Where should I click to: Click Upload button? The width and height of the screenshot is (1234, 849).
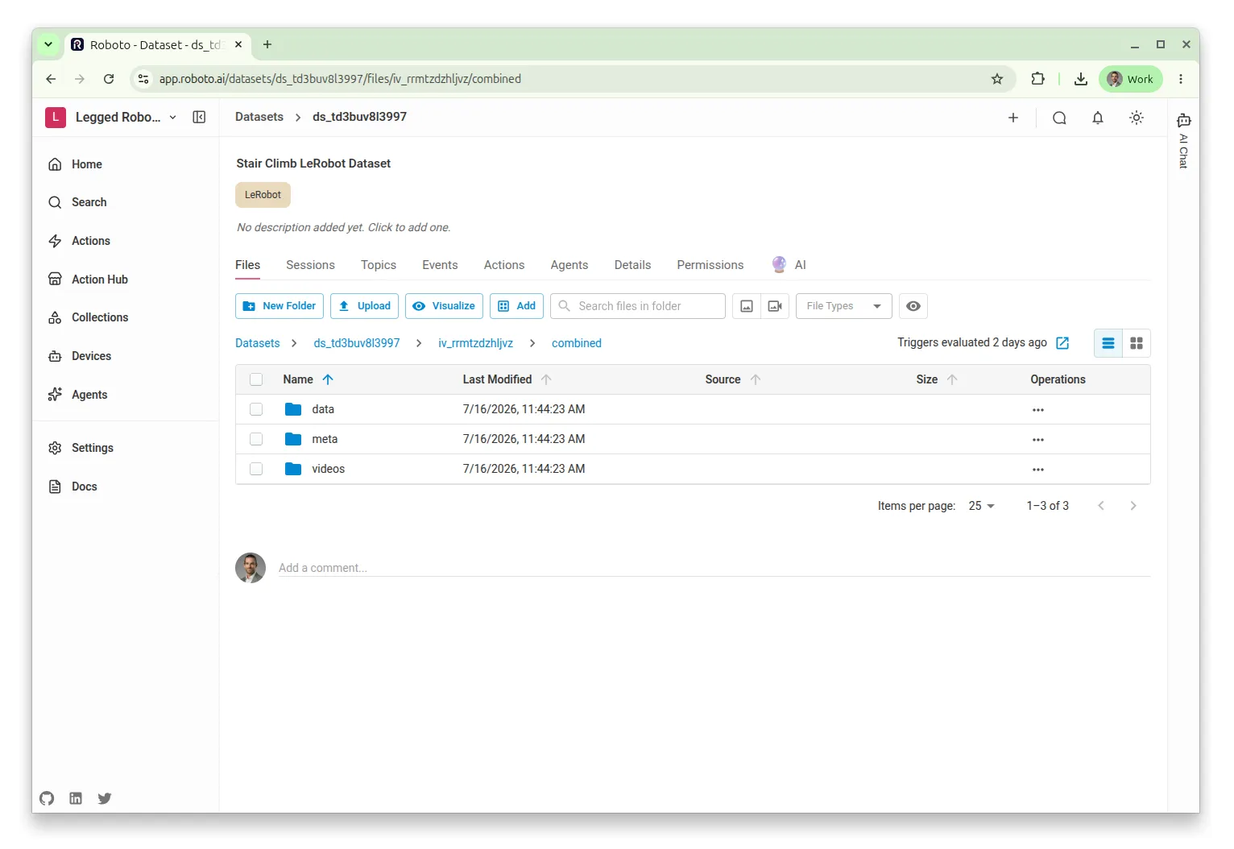coord(364,306)
